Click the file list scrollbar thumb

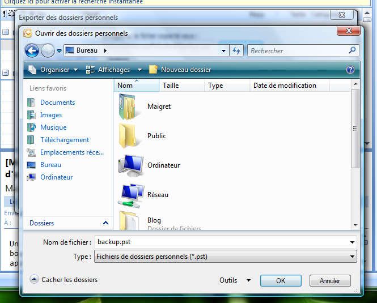pos(355,129)
